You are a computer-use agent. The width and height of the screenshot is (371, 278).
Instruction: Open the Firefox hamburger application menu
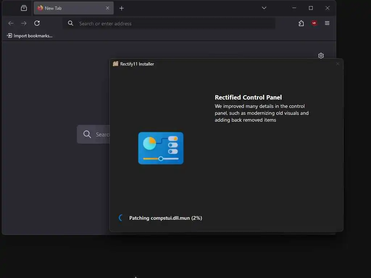coord(327,23)
